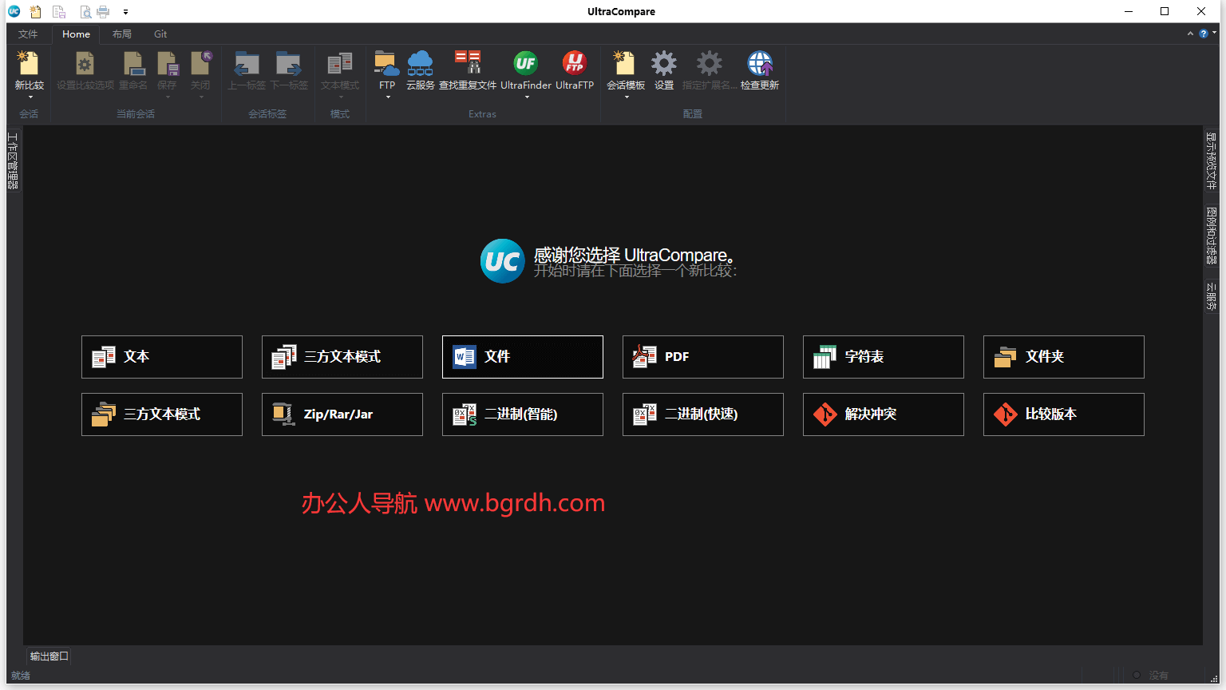Open the 文件 menu tab
This screenshot has height=690, width=1226.
[x=28, y=34]
